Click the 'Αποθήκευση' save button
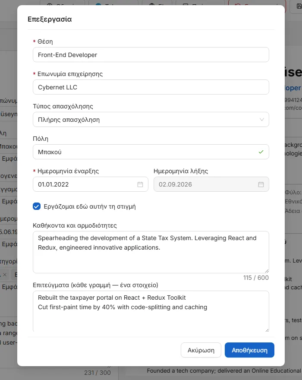Screen dimensions: 302x380 pos(249,350)
